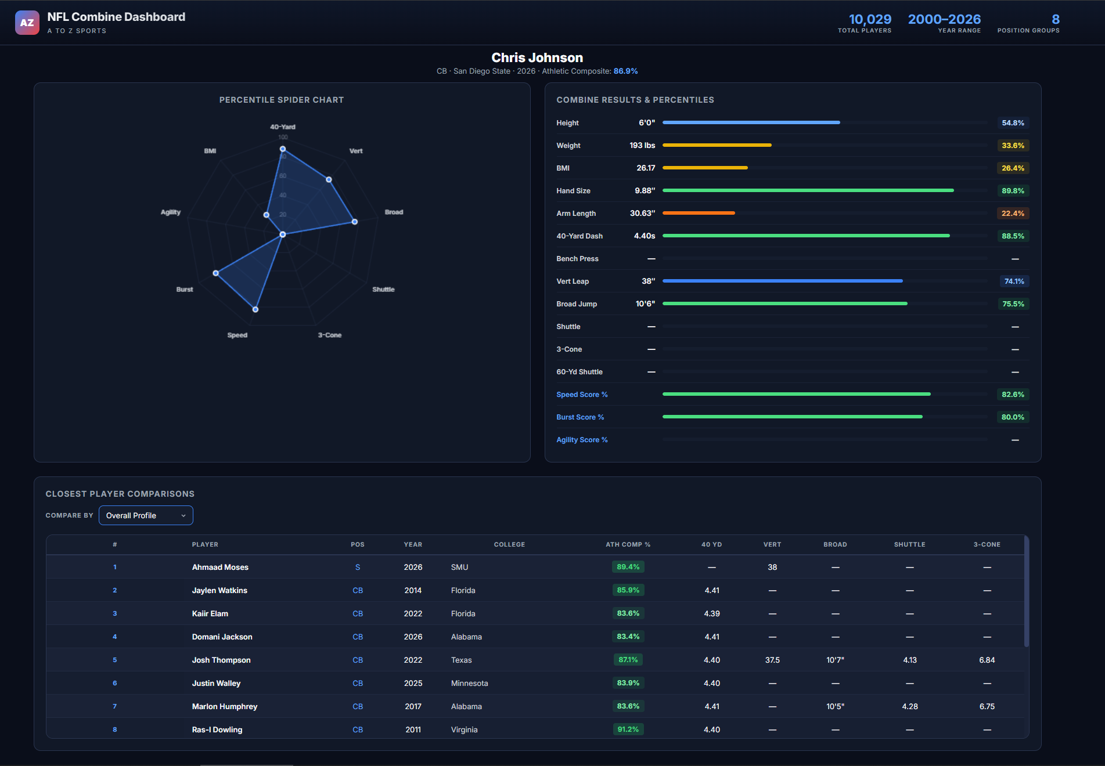1105x766 pixels.
Task: Click the 40-Yard data point on spider chart
Action: pos(283,149)
